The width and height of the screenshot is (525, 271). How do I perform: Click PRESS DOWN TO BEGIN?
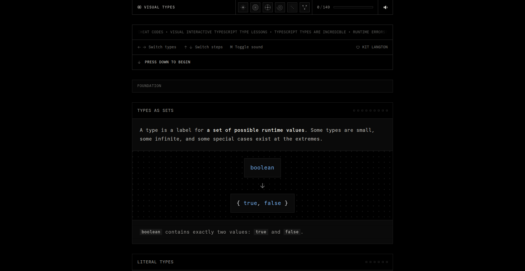167,62
